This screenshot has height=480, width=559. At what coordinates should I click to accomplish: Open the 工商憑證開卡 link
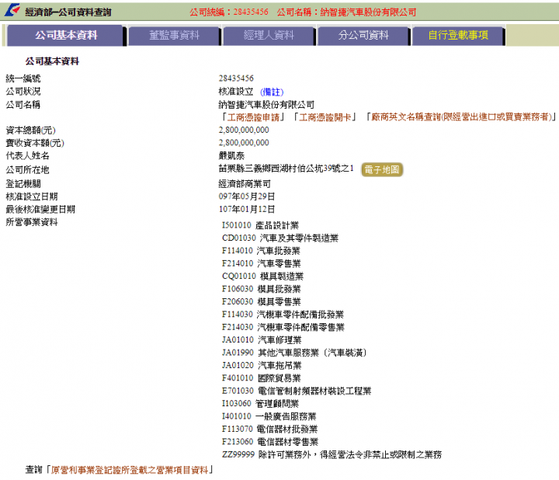pos(325,117)
